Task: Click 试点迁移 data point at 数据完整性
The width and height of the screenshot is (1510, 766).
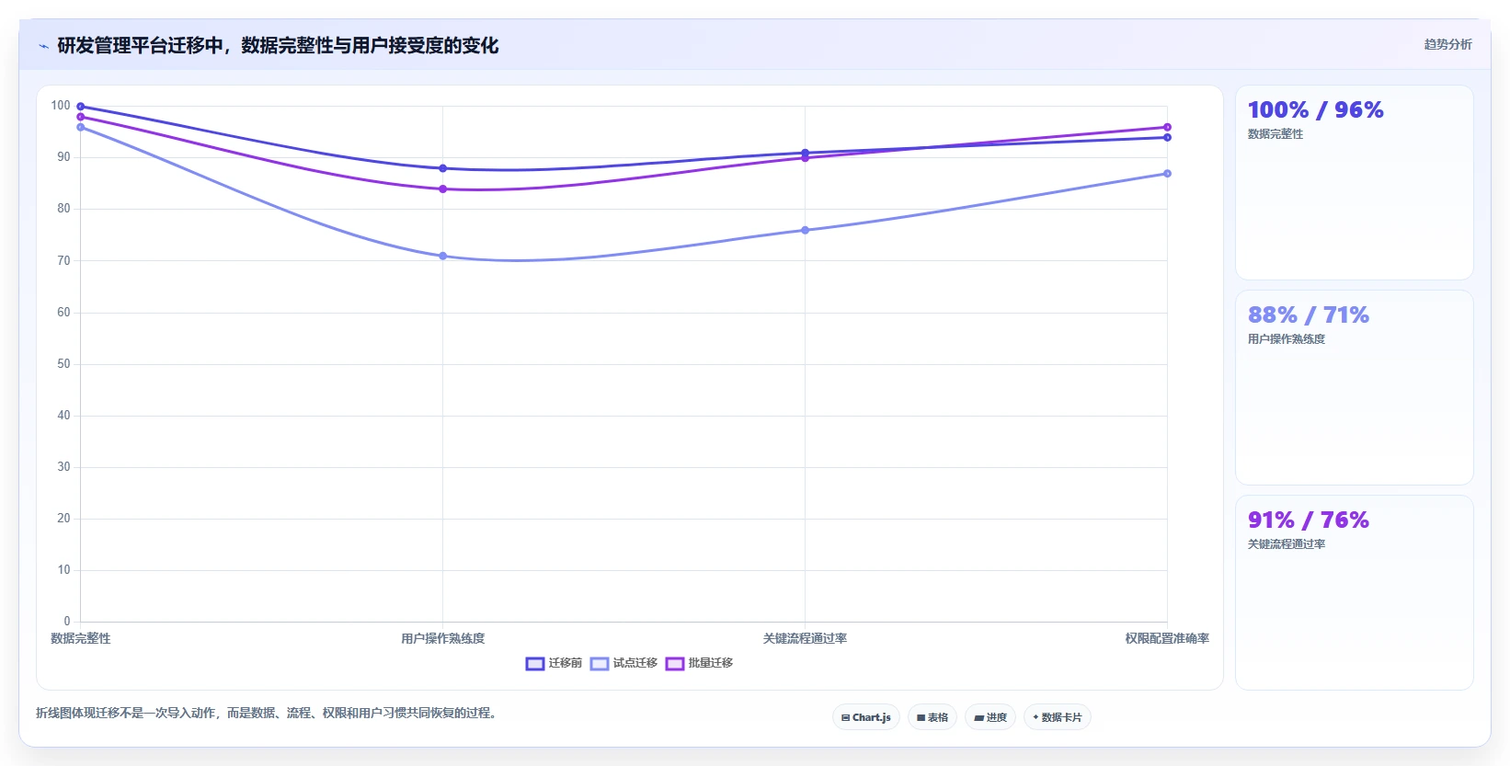Action: (x=81, y=128)
